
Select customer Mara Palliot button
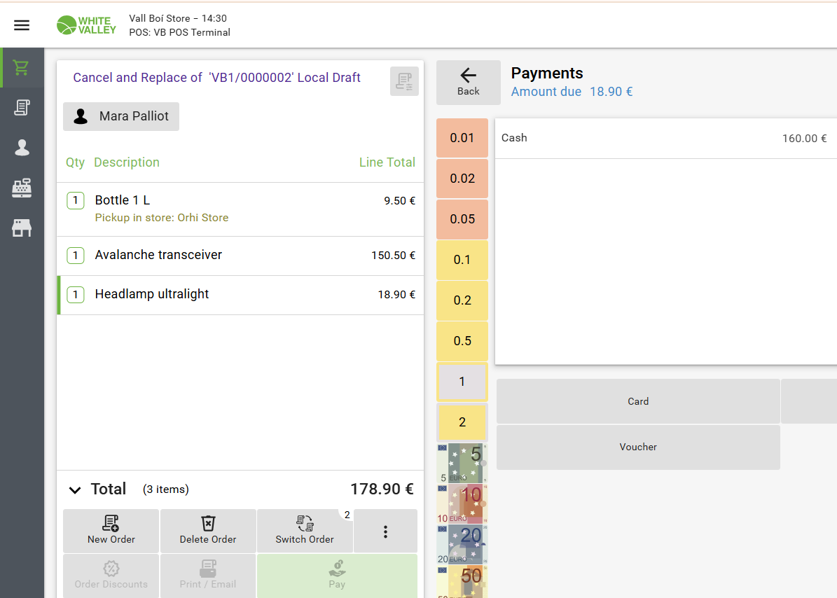[121, 116]
